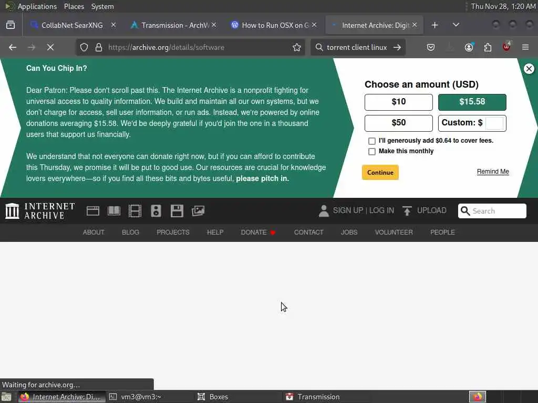Click the LOG IN link

(381, 210)
